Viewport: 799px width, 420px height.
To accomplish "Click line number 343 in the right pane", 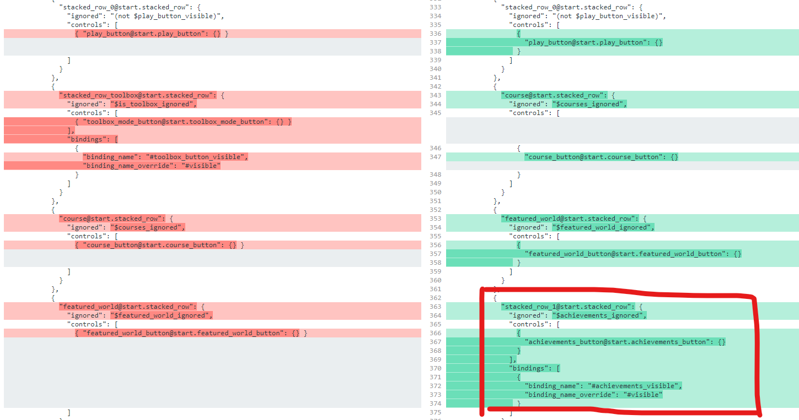I will point(435,95).
